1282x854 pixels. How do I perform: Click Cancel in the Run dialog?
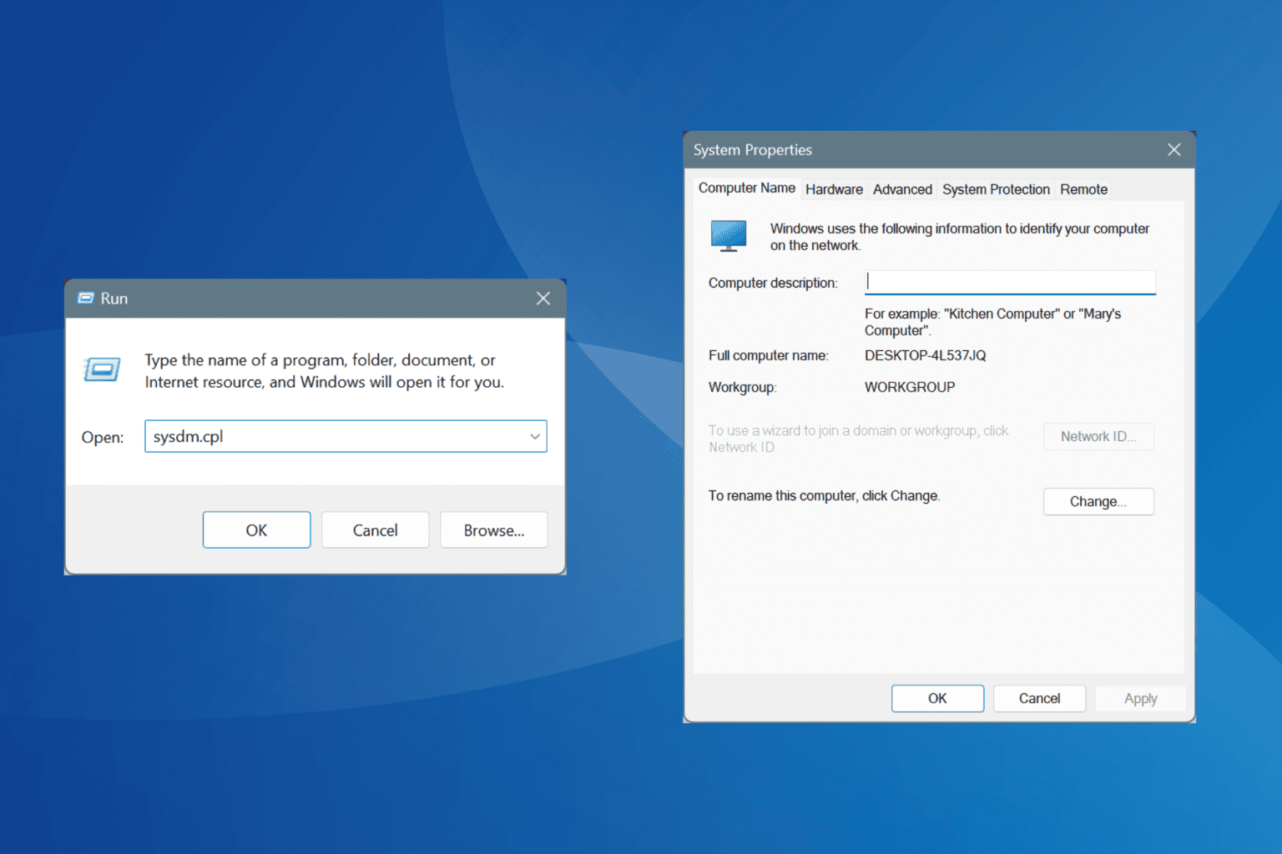coord(376,530)
